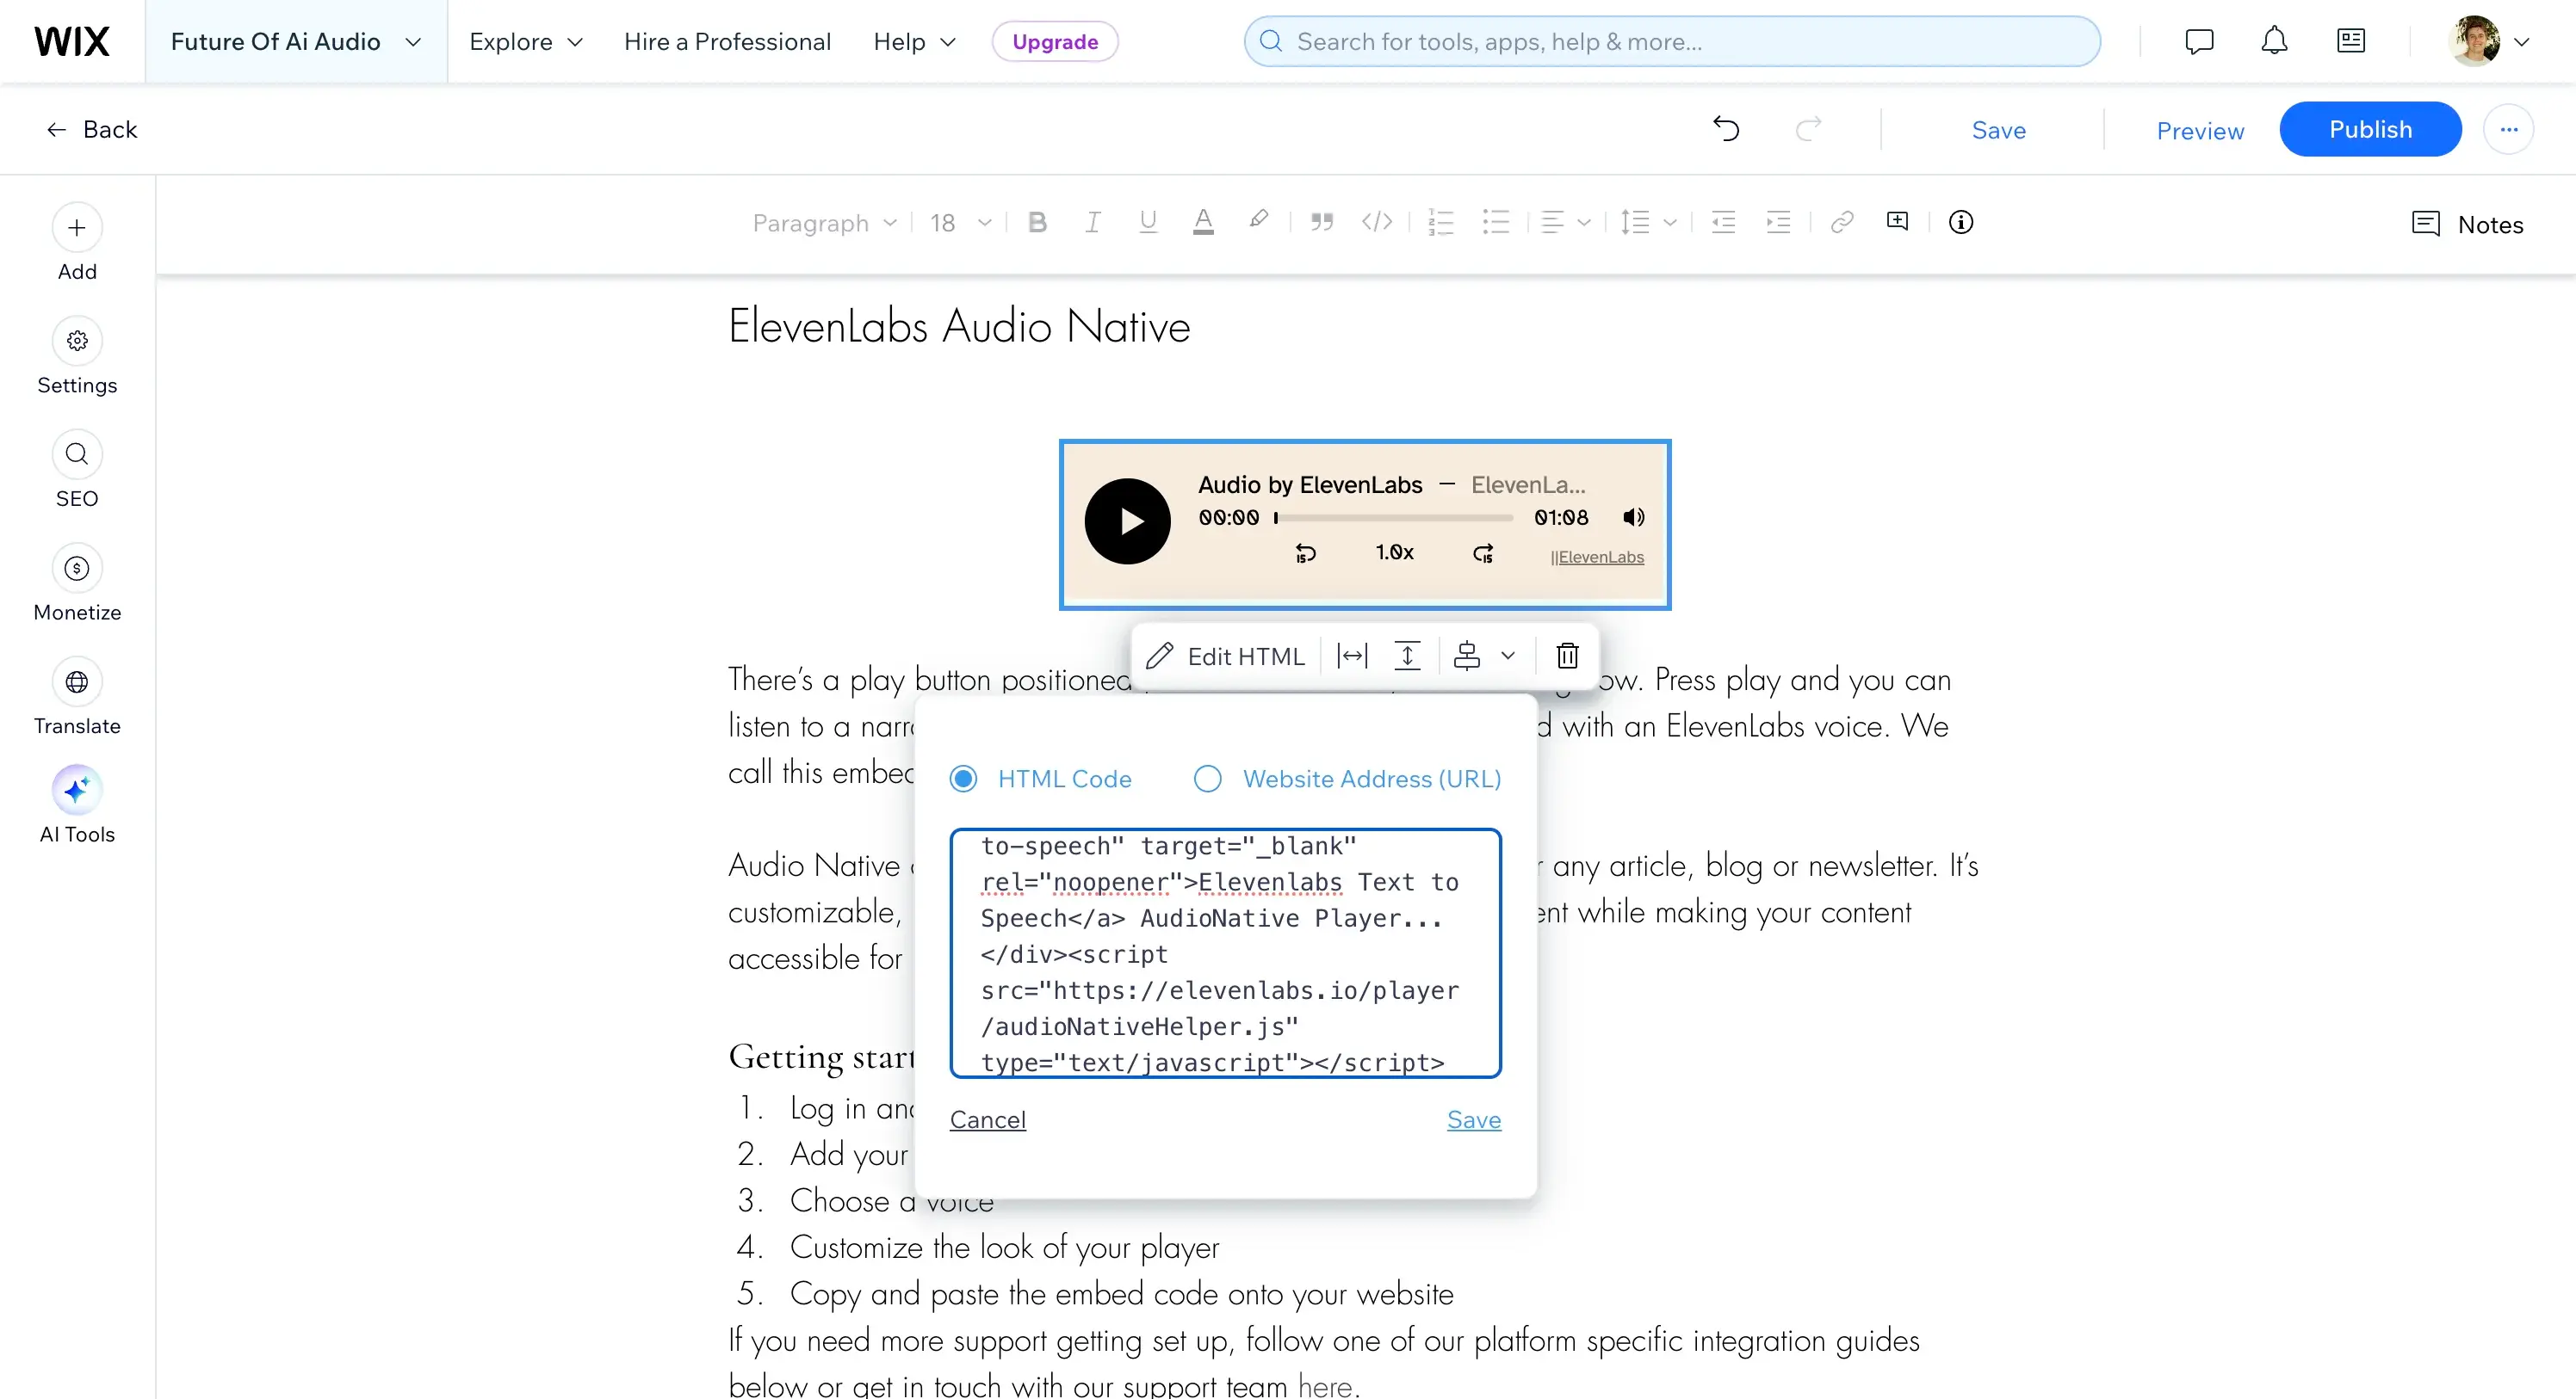Click the audio progress bar

click(x=1394, y=518)
